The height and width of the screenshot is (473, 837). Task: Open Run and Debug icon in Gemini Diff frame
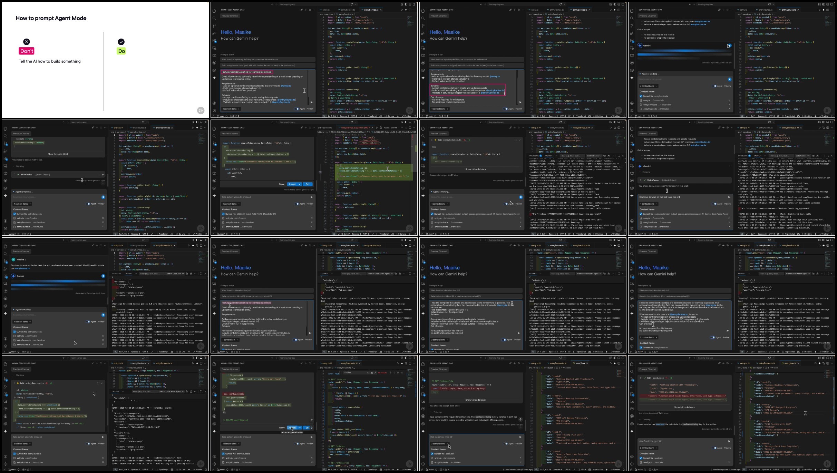click(x=214, y=151)
